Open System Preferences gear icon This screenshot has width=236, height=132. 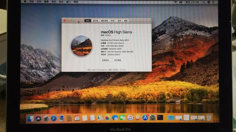(153, 117)
